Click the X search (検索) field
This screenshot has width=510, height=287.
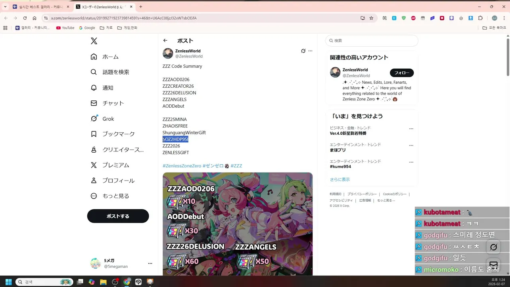point(372,41)
